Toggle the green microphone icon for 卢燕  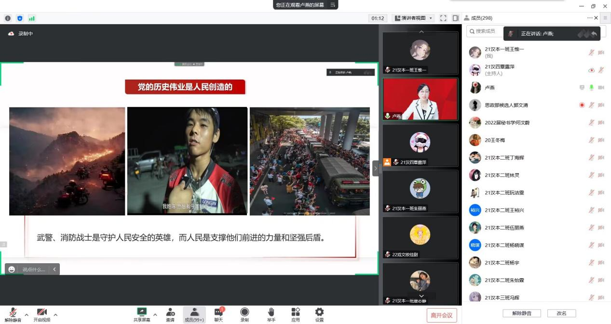point(591,88)
